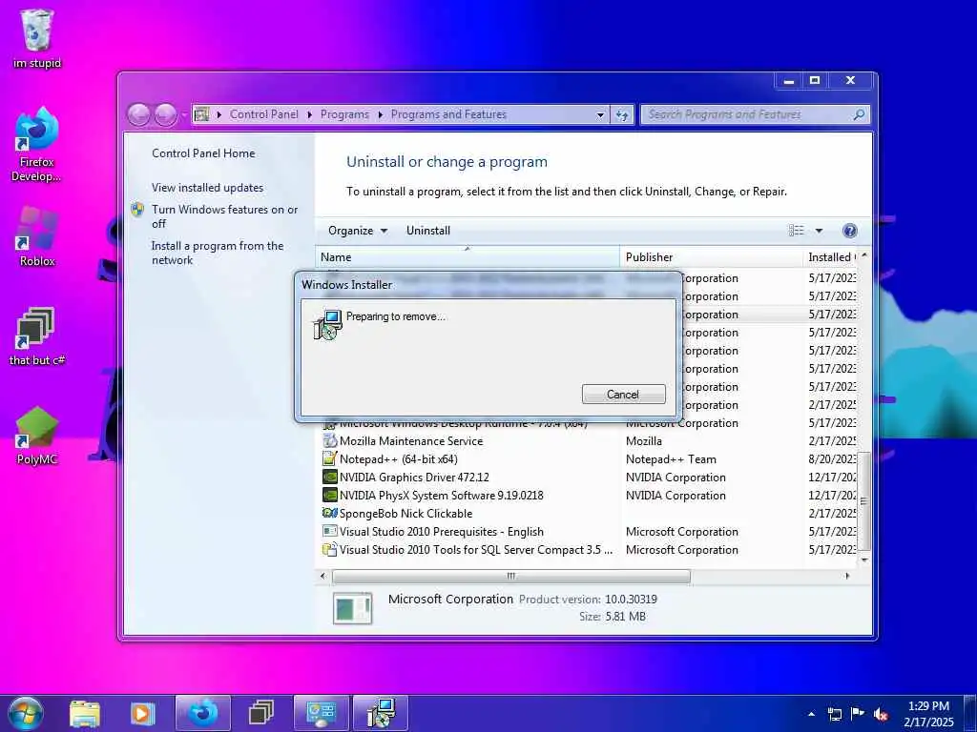The image size is (977, 732).
Task: Click the scroll left arrow of list
Action: point(322,576)
